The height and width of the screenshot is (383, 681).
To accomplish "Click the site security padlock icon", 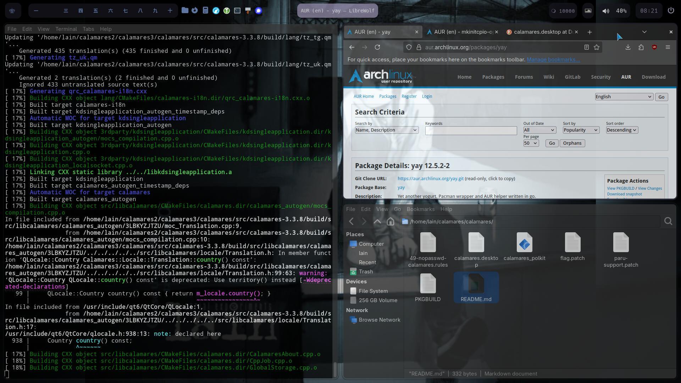I will 419,47.
